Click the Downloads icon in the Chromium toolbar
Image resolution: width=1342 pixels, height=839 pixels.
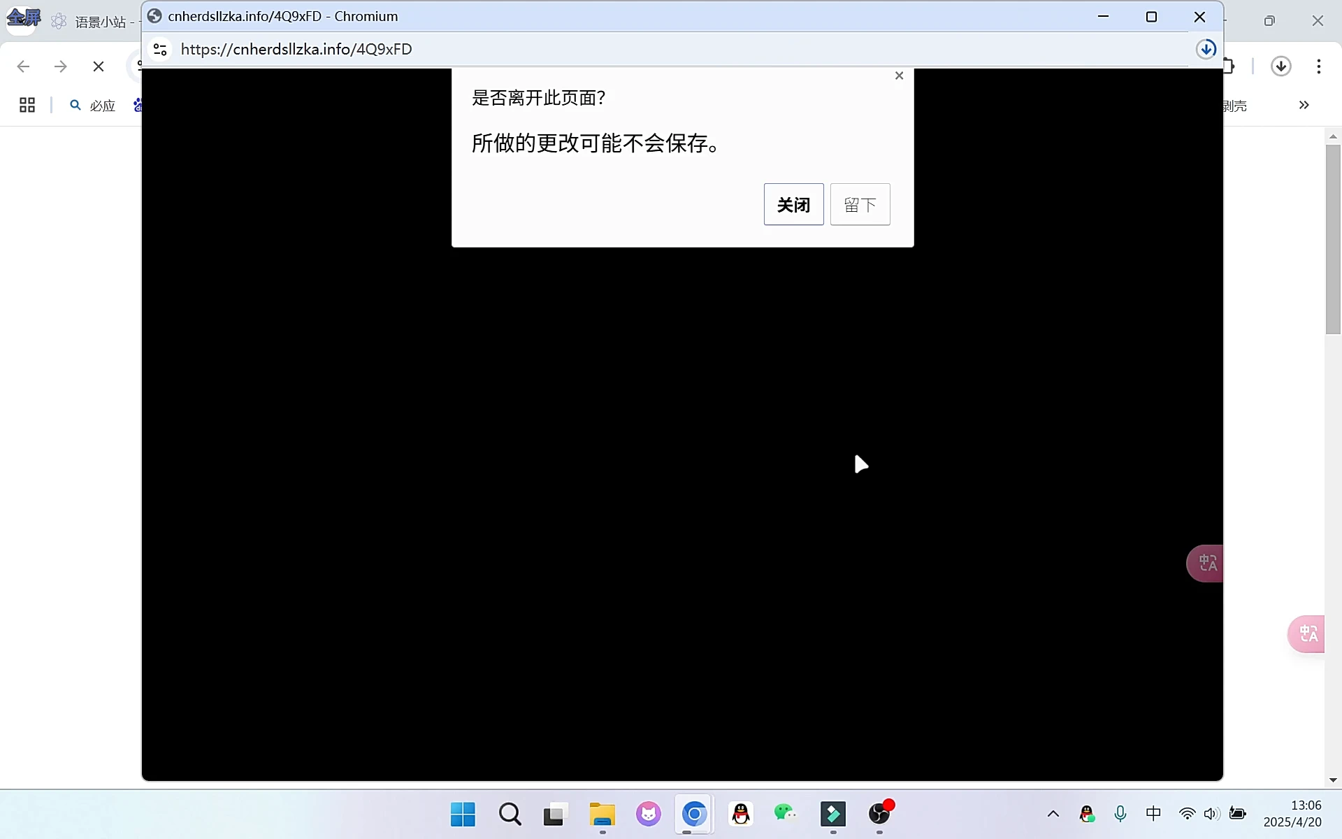click(x=1281, y=66)
